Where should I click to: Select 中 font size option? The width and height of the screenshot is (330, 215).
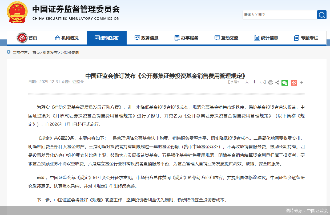254,82
